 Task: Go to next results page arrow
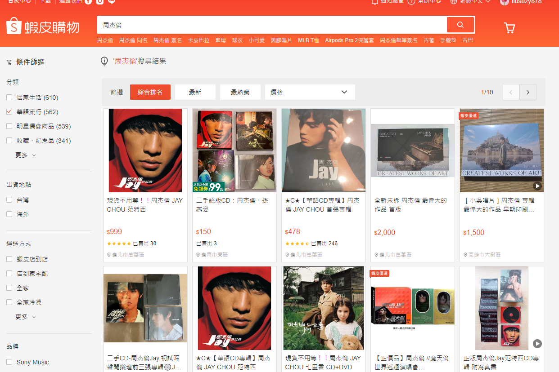(528, 92)
